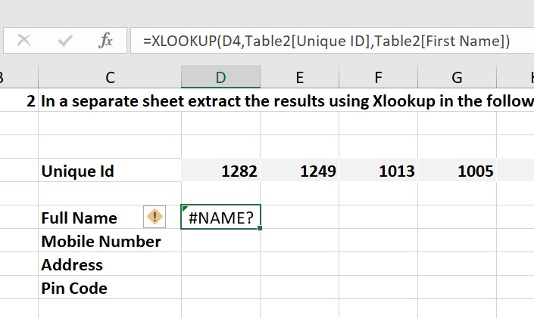Select column C header
Screen dimensions: 534x318
[x=110, y=76]
